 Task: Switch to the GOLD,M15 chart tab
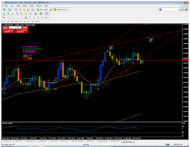[54, 141]
